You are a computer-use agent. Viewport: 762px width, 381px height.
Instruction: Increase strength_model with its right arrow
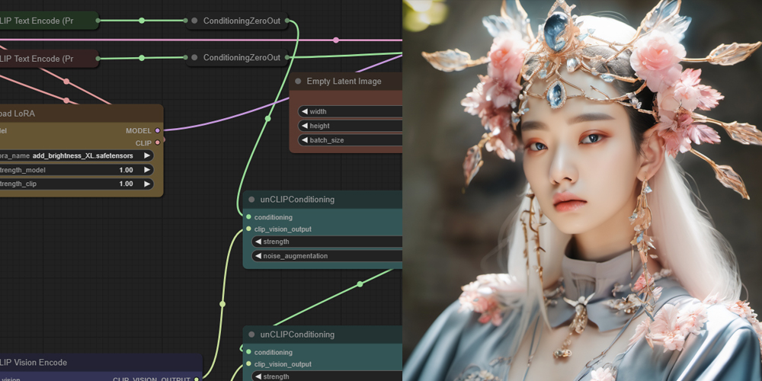click(x=147, y=170)
